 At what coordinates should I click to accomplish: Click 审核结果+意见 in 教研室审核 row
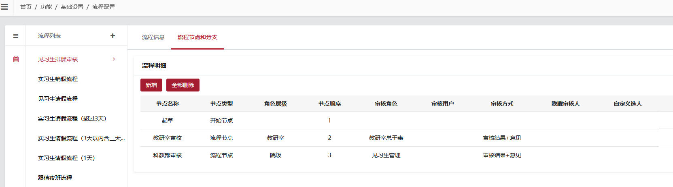coord(502,138)
